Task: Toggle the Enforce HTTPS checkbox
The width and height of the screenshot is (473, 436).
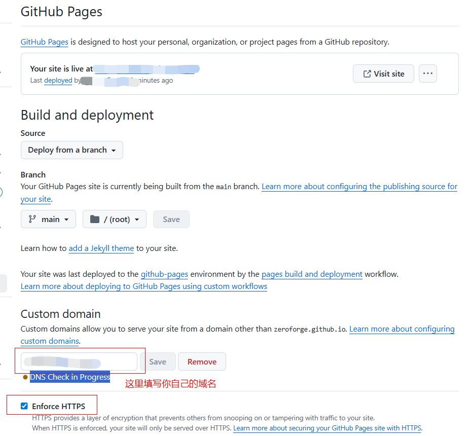Action: point(24,406)
